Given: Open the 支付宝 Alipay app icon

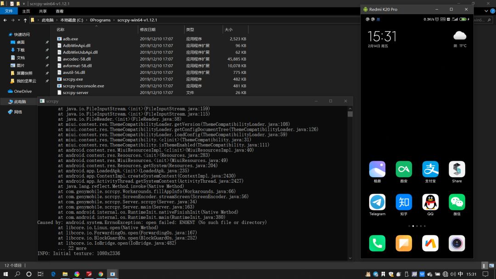Looking at the screenshot, I should (x=430, y=169).
